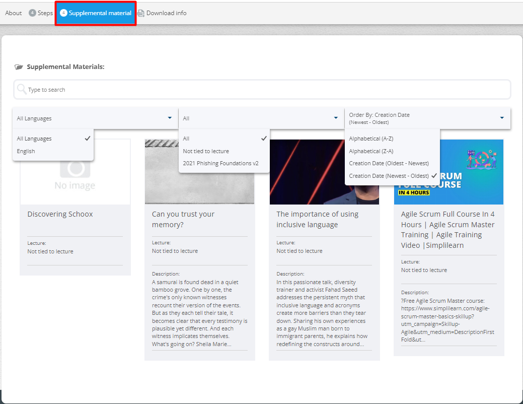This screenshot has height=404, width=523.
Task: Sort by Alphabetical (Z-A)
Action: 392,151
